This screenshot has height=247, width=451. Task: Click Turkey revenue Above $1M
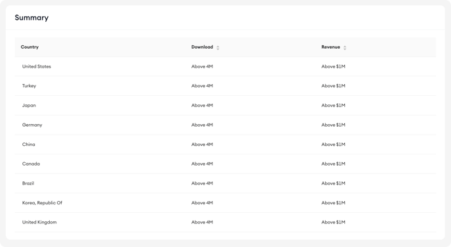(334, 86)
